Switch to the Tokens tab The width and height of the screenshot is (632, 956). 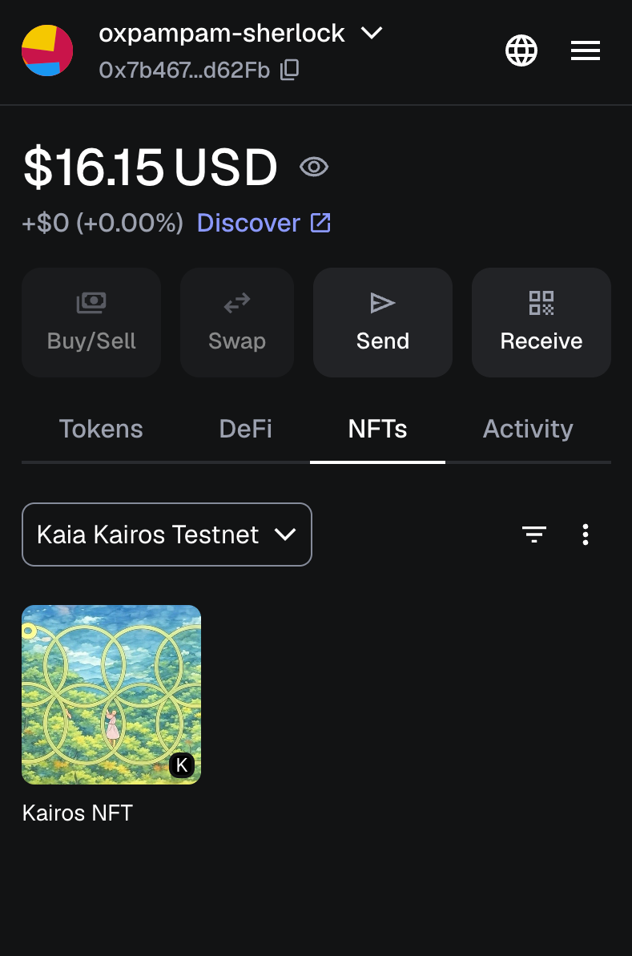pyautogui.click(x=101, y=429)
